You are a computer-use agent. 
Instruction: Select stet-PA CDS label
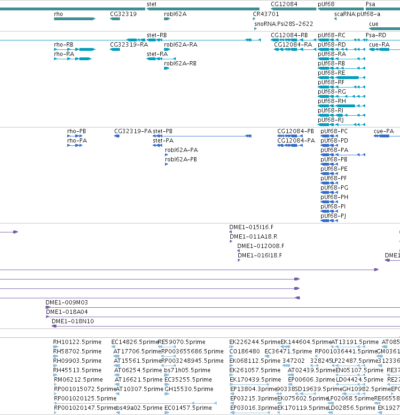coord(163,141)
